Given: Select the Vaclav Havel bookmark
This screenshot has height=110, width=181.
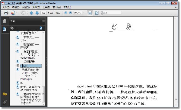Looking at the screenshot, I should click(30, 54).
